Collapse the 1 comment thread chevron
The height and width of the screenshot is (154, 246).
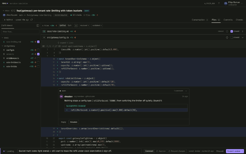(x=186, y=91)
